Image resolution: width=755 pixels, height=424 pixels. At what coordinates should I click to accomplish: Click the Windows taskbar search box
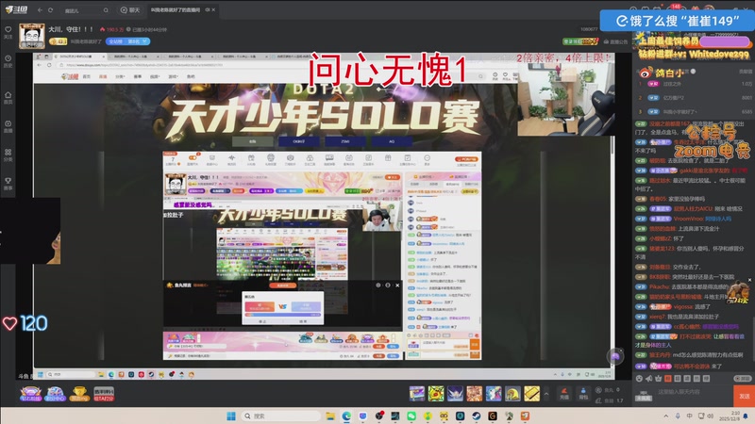[x=280, y=416]
